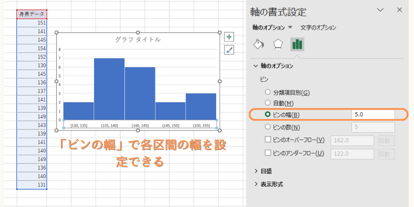
Task: Select the cell containing 130
Action: point(32,65)
